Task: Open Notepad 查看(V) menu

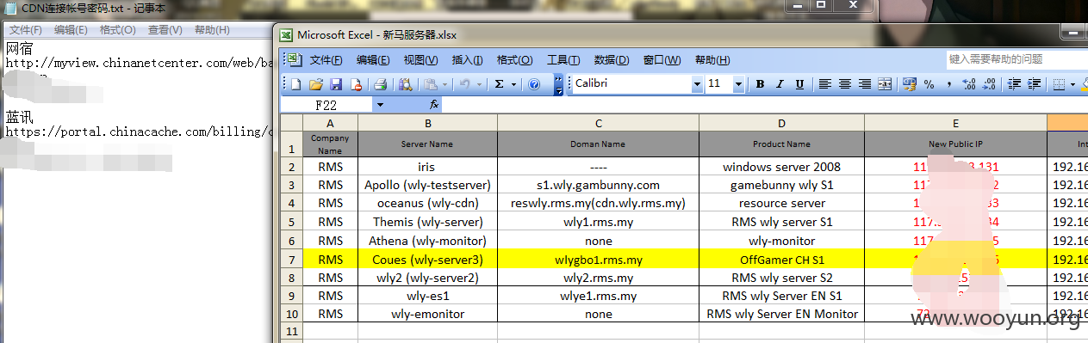Action: 165,30
